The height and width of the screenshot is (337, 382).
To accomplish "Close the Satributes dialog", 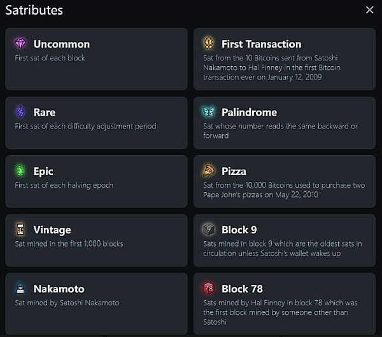I will [x=370, y=10].
